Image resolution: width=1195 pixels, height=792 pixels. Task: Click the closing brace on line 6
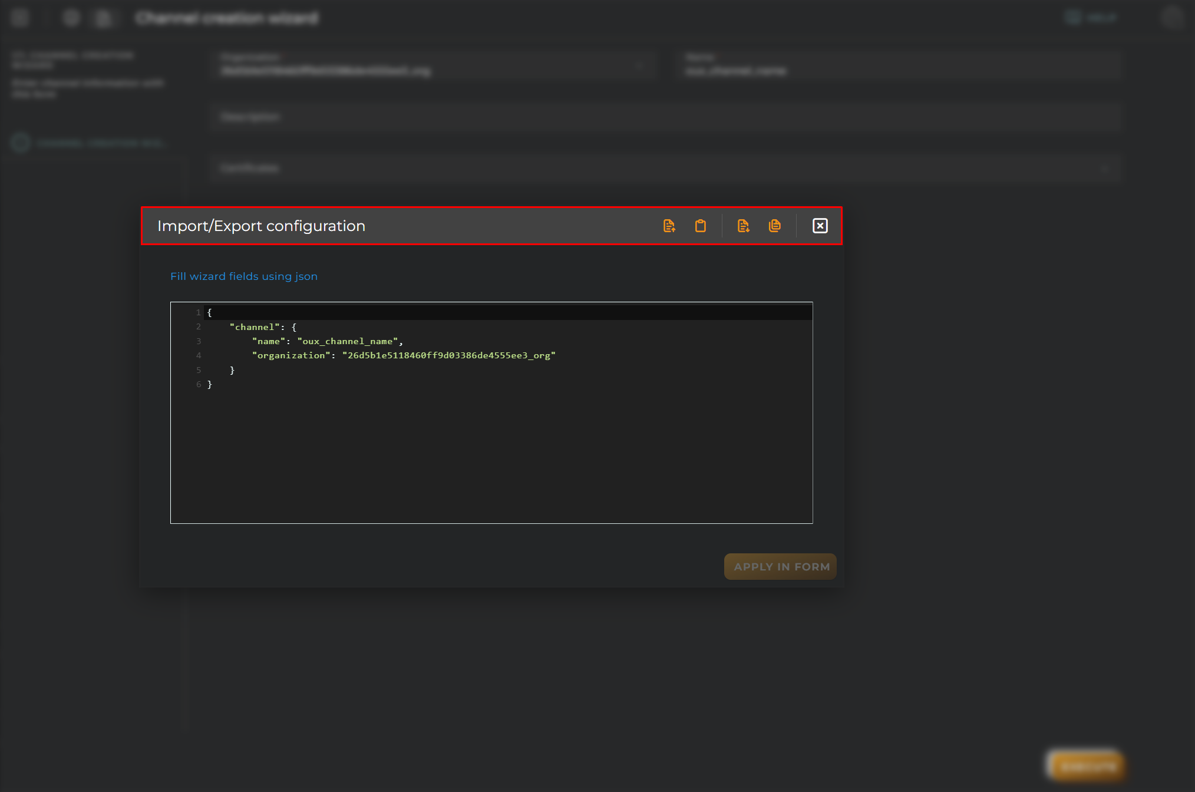pos(210,384)
